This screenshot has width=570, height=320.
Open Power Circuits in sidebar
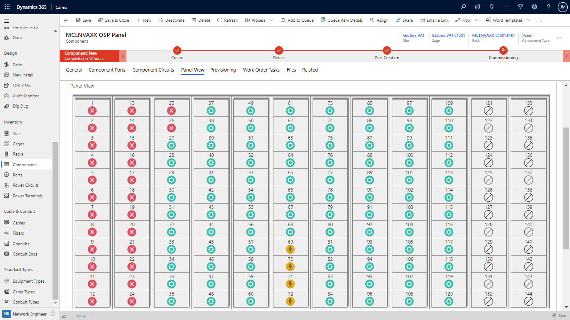click(26, 185)
